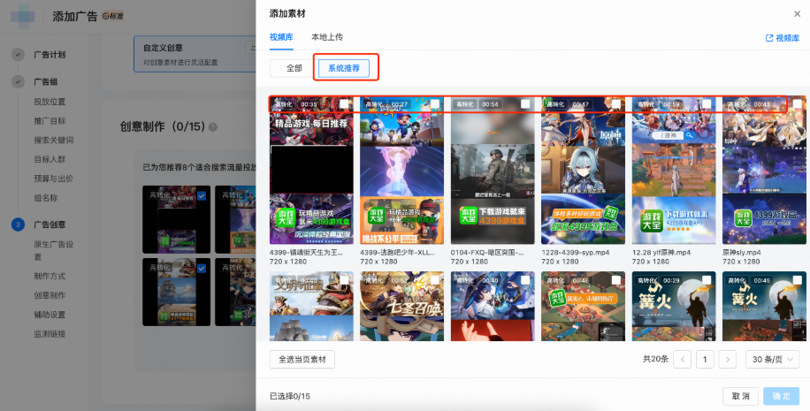Viewport: 810px width, 411px height.
Task: Click the step 3 circle for 广告创意
Action: point(18,225)
